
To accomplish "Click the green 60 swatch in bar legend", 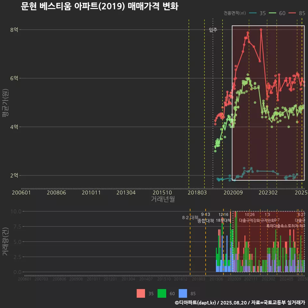I will click(x=162, y=293).
